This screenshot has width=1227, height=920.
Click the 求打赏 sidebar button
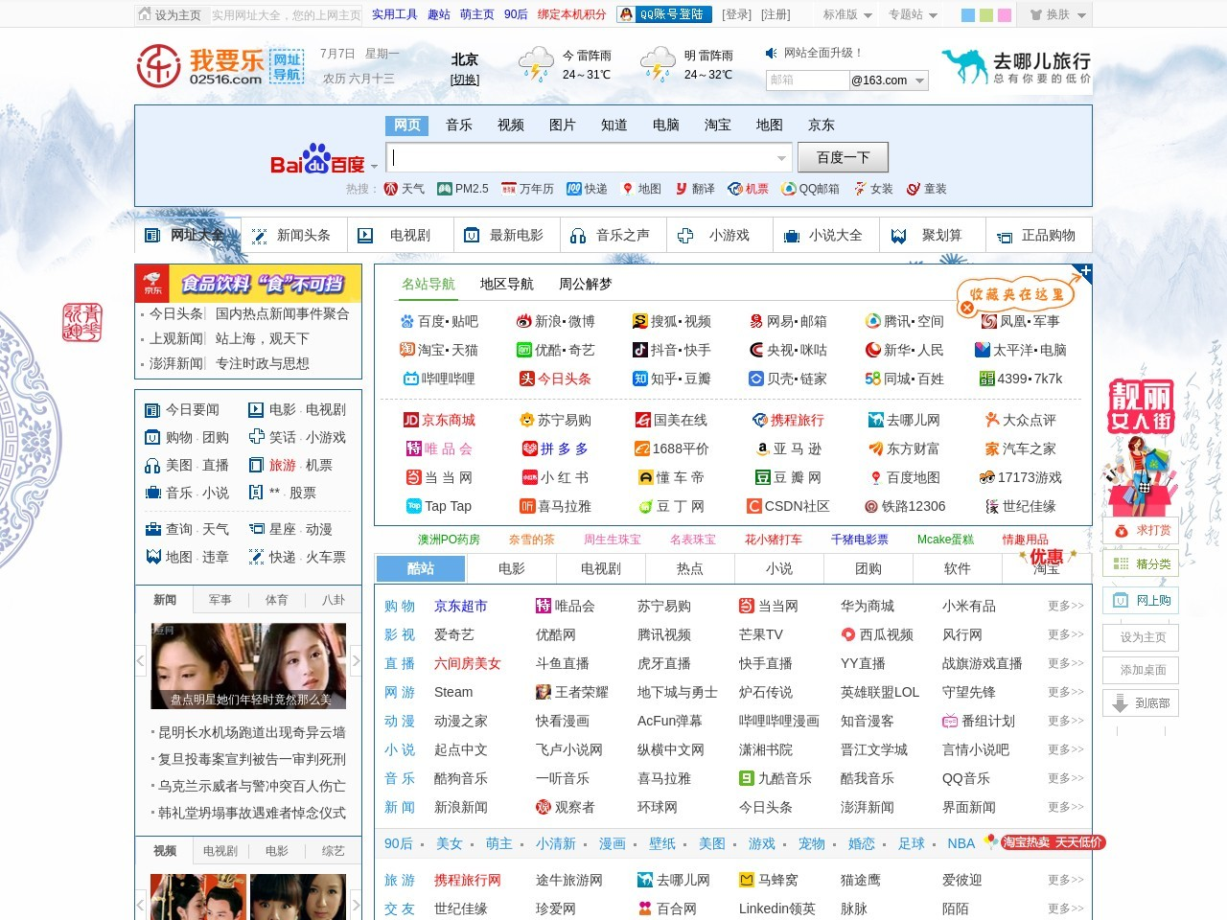click(1141, 530)
